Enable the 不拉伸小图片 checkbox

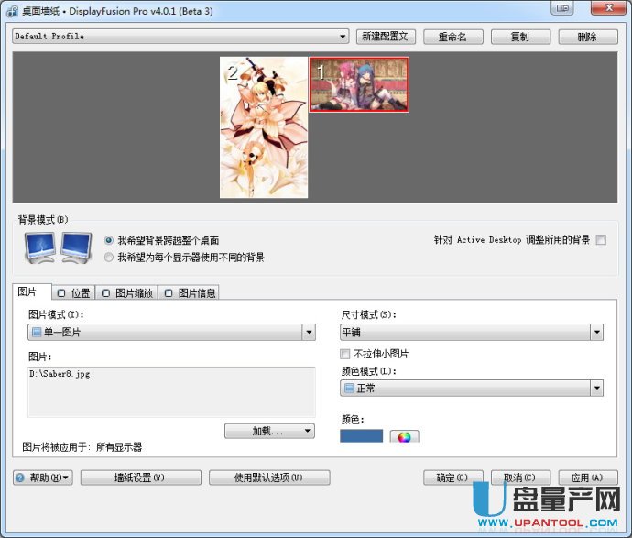point(345,354)
